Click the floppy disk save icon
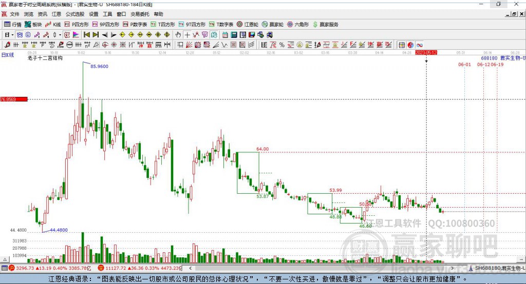This screenshot has height=284, width=526. pyautogui.click(x=252, y=34)
